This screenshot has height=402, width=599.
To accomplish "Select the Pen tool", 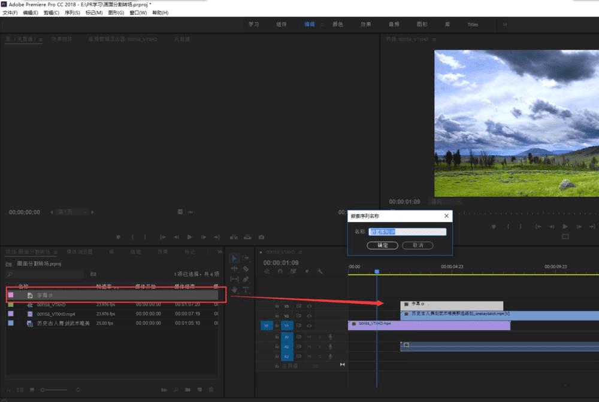I will tap(246, 279).
